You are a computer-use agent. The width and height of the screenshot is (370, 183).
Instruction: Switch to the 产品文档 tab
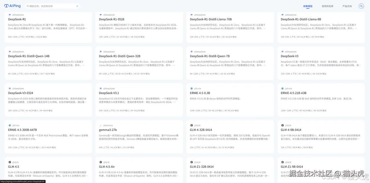point(347,6)
